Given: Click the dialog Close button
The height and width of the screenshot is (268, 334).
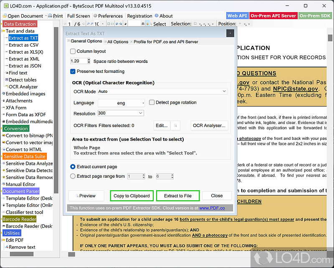Looking at the screenshot, I should click(x=217, y=196).
